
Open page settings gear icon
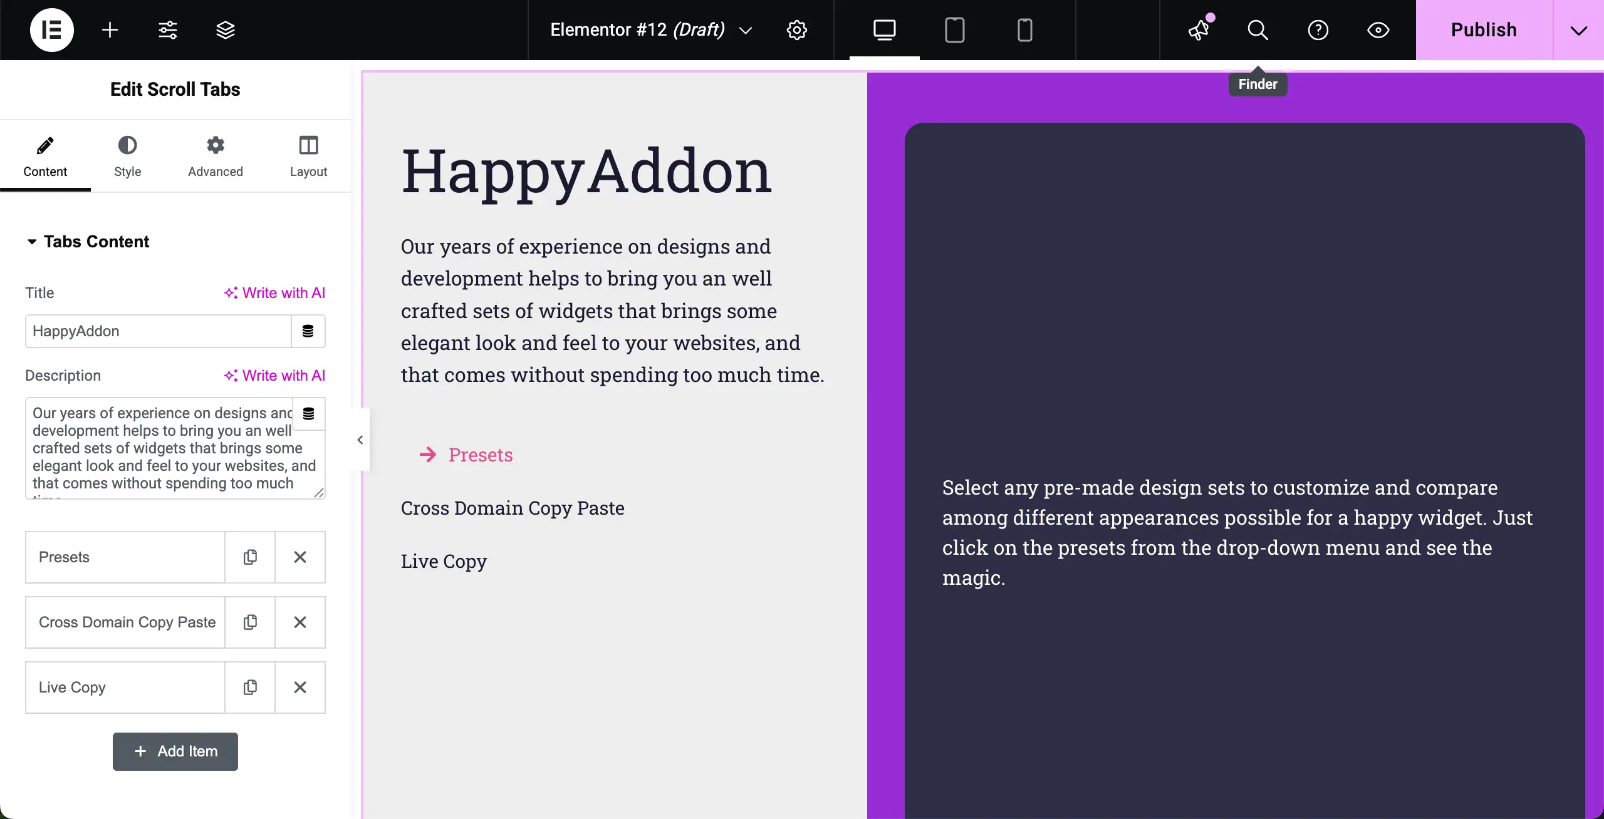point(796,30)
